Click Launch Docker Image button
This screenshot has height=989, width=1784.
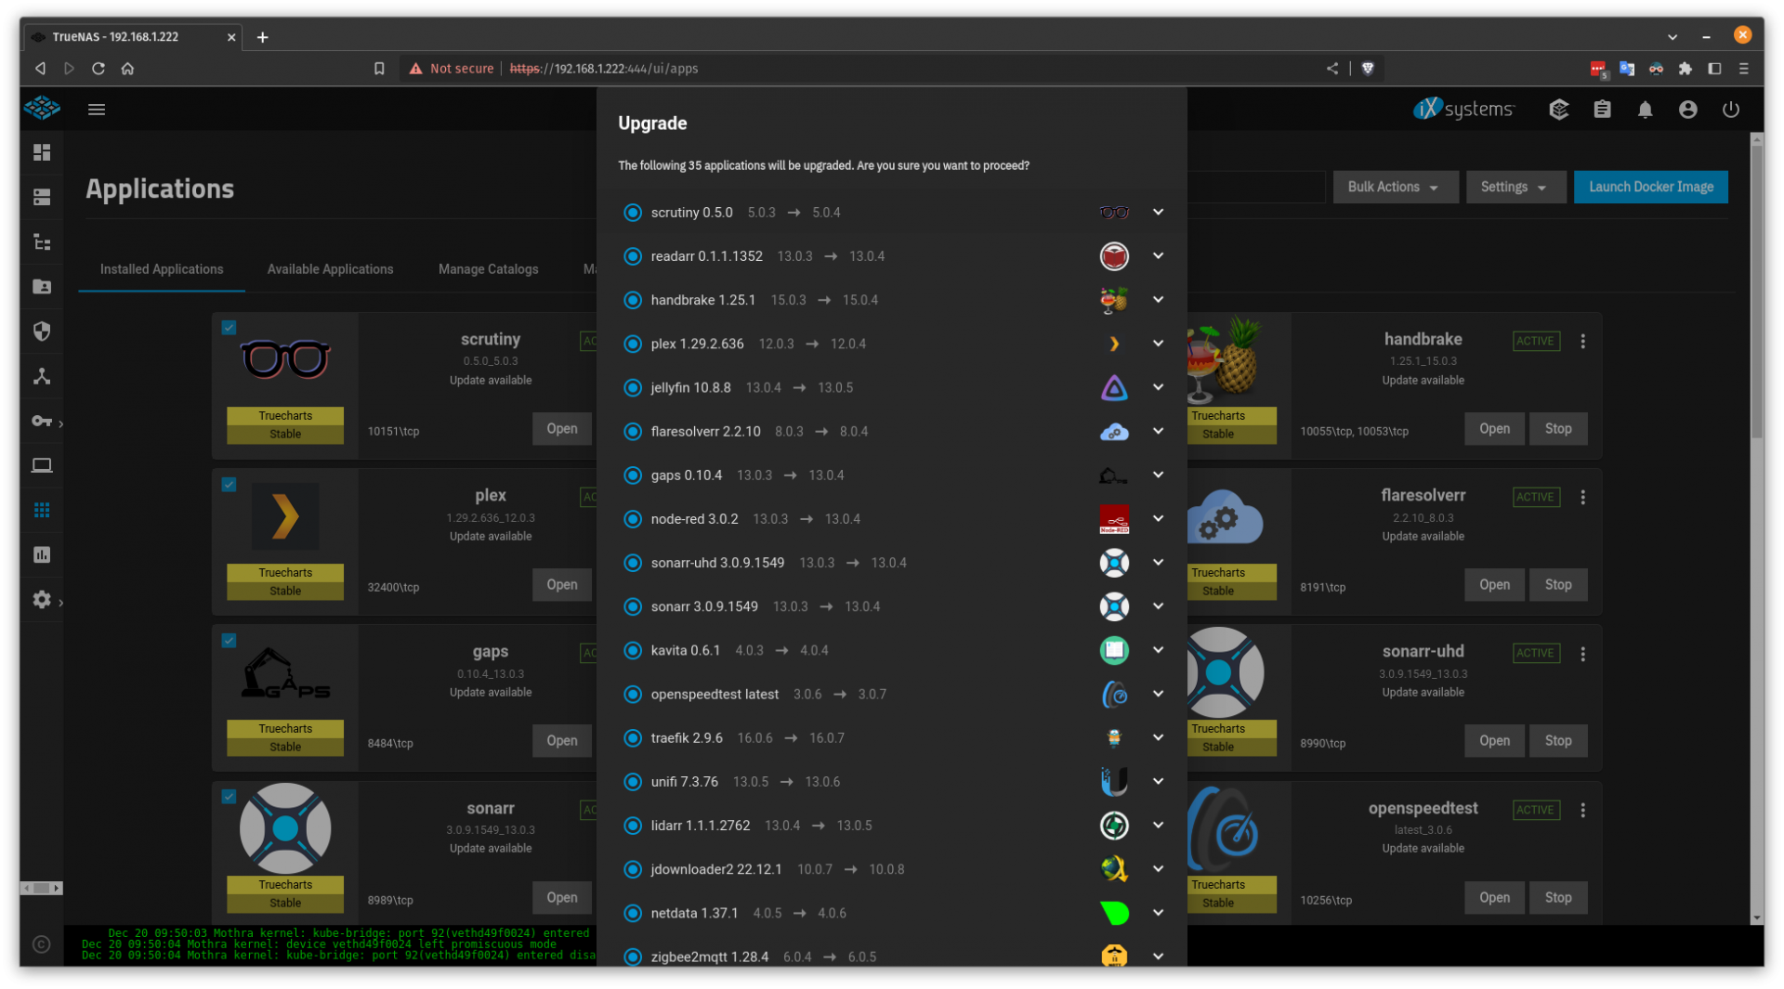pyautogui.click(x=1651, y=188)
